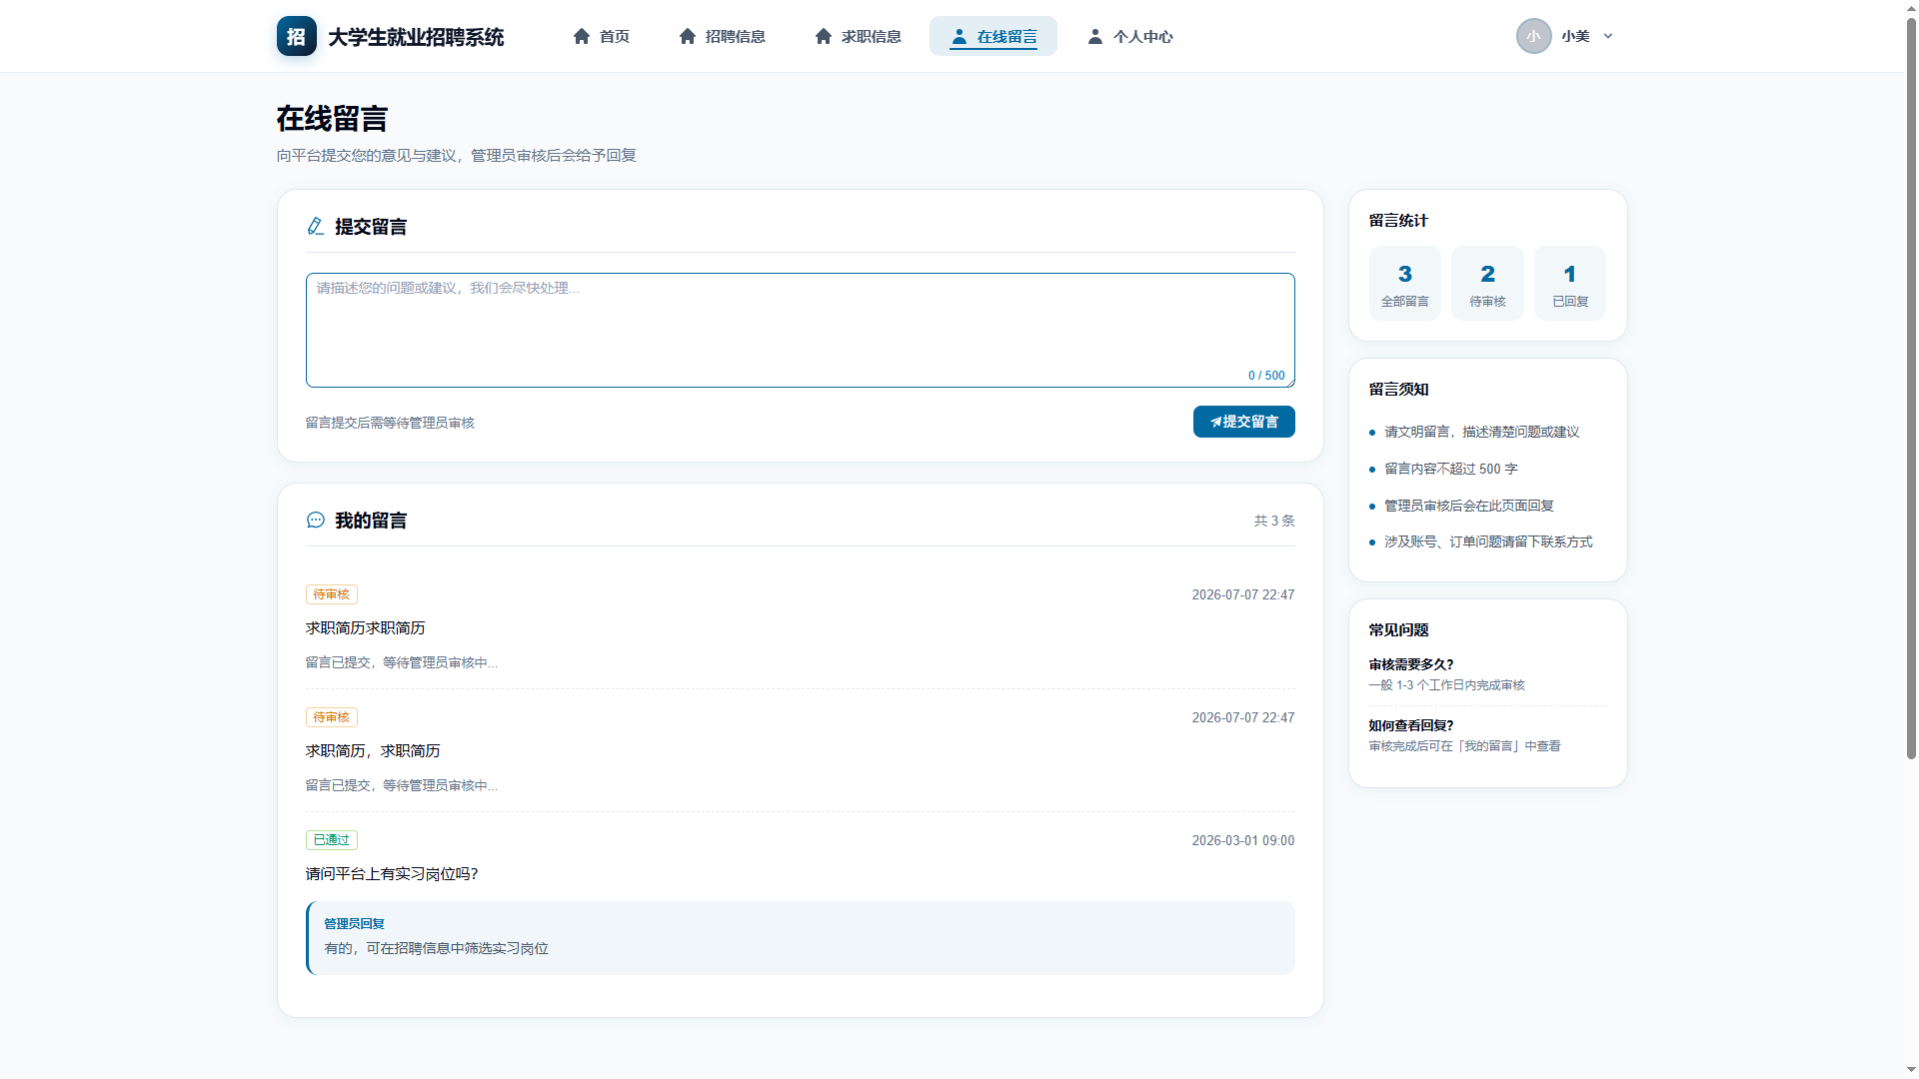Viewport: 1919px width, 1079px height.
Task: Select the 全部留言 statistic card
Action: pyautogui.click(x=1404, y=284)
